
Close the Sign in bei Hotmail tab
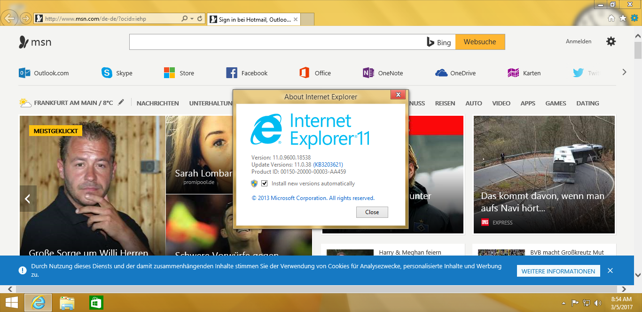click(296, 20)
